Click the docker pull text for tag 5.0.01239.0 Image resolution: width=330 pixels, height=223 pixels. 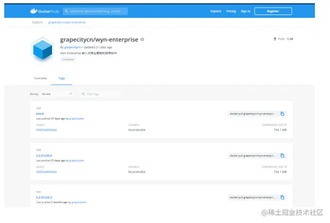pyautogui.click(x=252, y=155)
